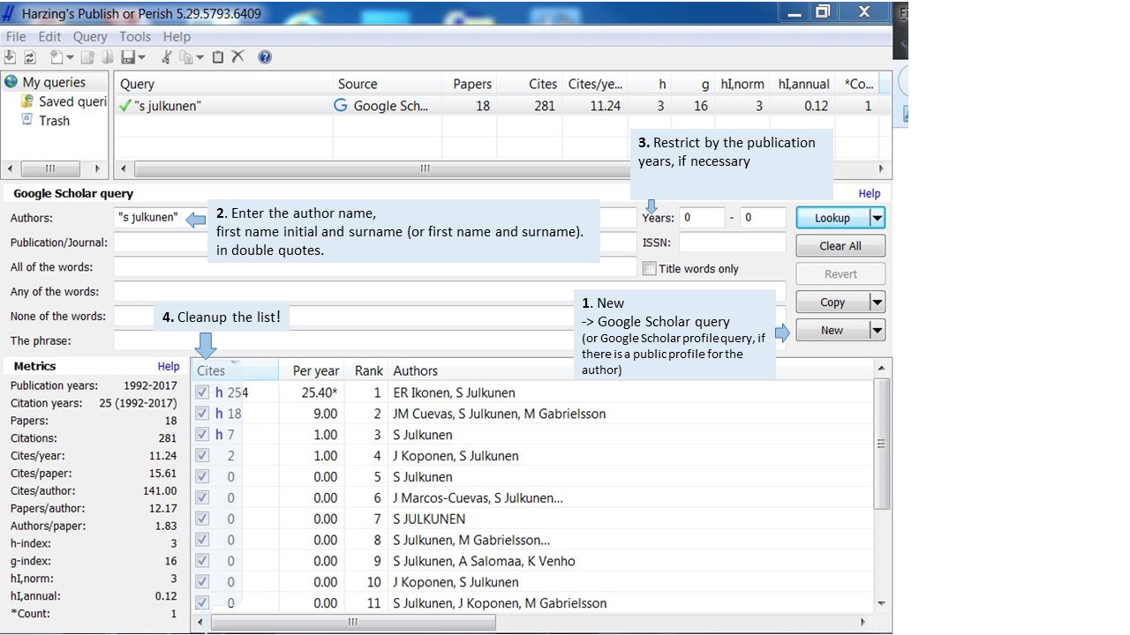Screen dimensions: 1130x635
Task: Click the new folder toolbar icon
Action: (108, 57)
